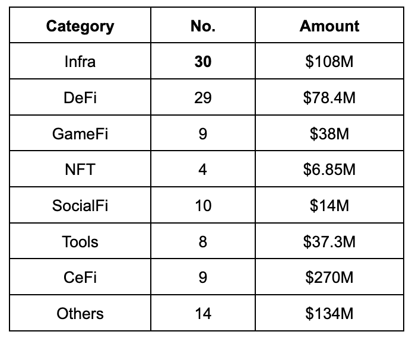Click the $270M amount cell
The image size is (412, 338).
[x=329, y=277]
